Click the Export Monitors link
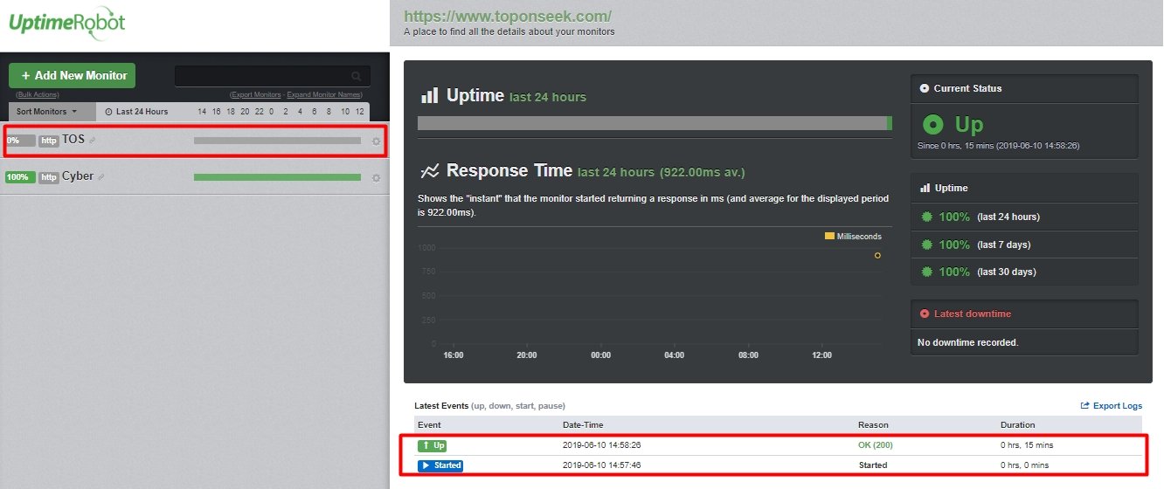The width and height of the screenshot is (1164, 489). coord(255,94)
